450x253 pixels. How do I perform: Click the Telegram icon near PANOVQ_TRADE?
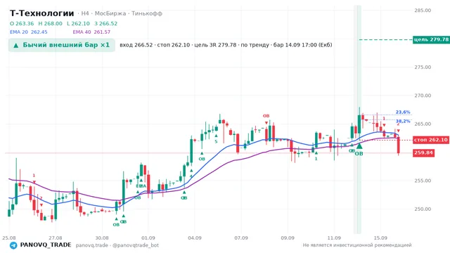tap(13, 245)
